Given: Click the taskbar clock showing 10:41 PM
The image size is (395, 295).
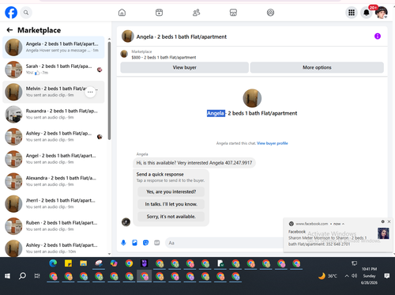Looking at the screenshot, I should click(x=369, y=276).
